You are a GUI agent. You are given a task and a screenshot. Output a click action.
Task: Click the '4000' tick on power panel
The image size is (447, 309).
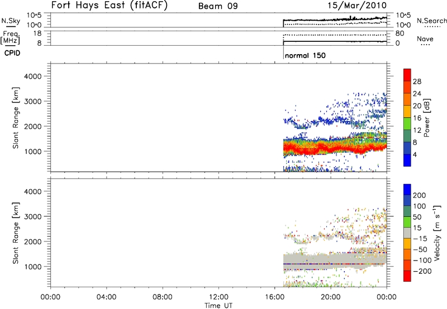[33, 76]
